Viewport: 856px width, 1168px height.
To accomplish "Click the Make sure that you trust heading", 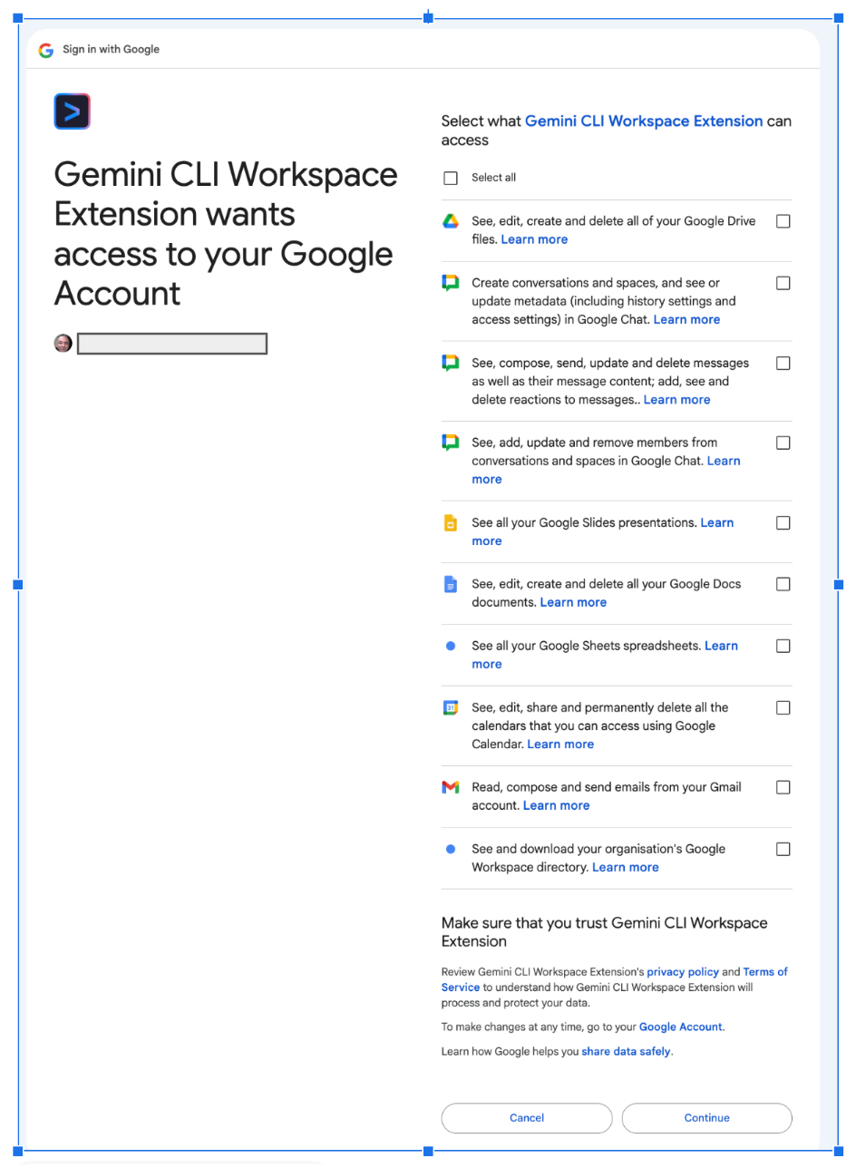I will [604, 932].
